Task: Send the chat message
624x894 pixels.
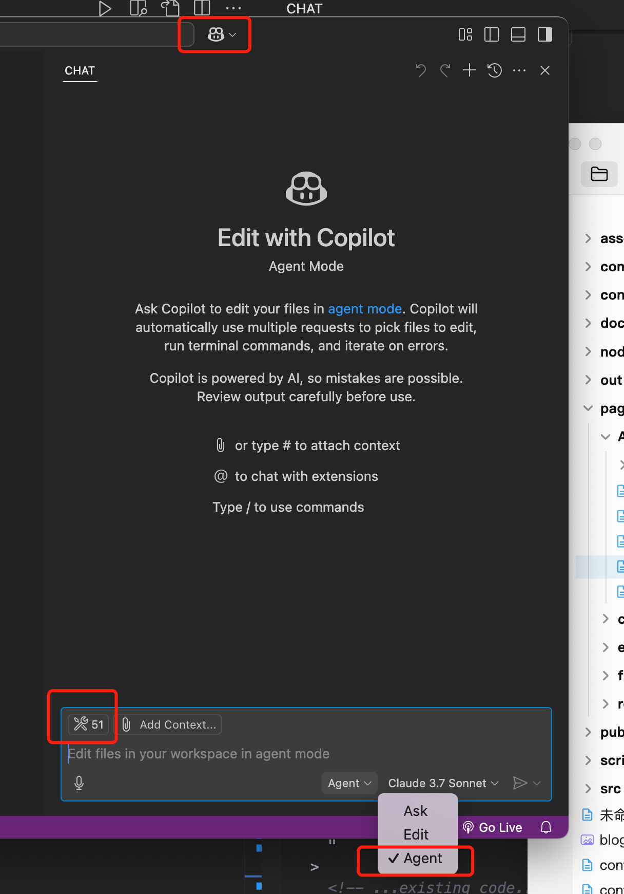Action: pos(520,783)
